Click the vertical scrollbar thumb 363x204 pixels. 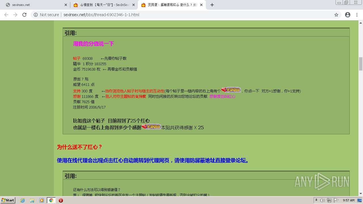tap(361, 64)
